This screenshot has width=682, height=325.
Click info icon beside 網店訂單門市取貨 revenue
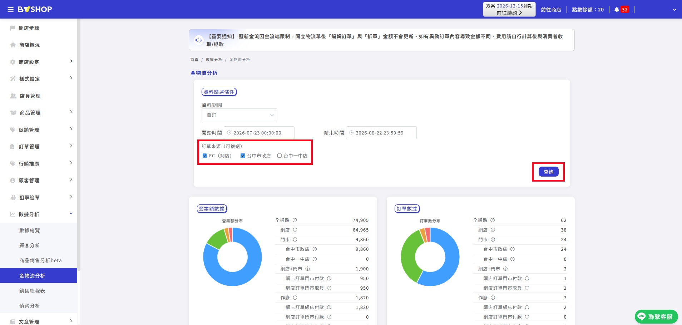pyautogui.click(x=329, y=288)
